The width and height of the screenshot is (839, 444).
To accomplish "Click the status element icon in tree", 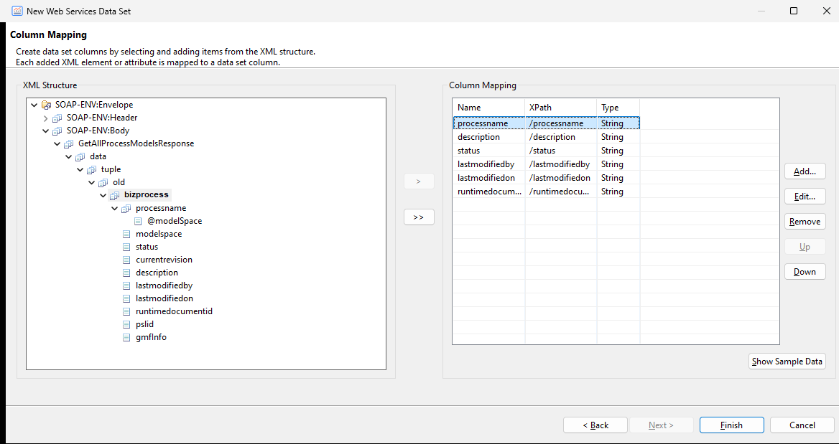I will click(x=126, y=247).
